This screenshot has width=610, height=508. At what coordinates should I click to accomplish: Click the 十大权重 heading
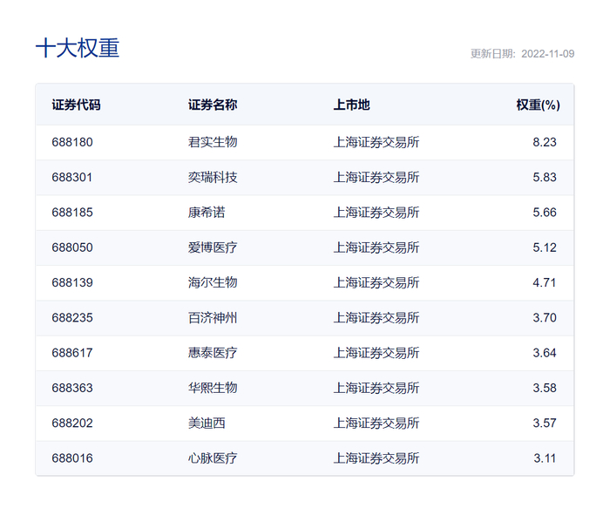coord(78,48)
